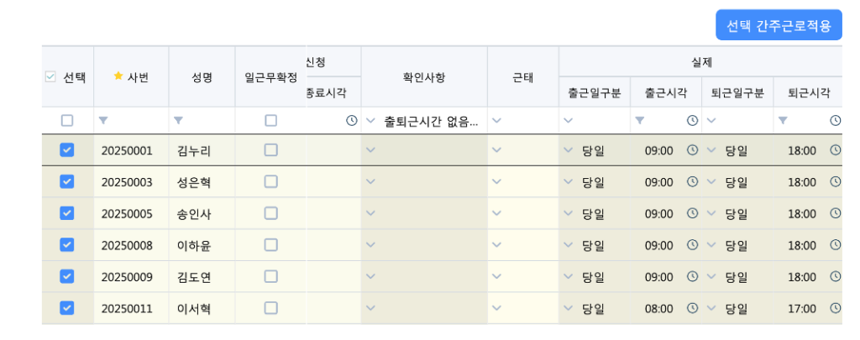Open the 출근시각 column filter icon
Viewport: 860px width, 340px height.
coord(639,121)
